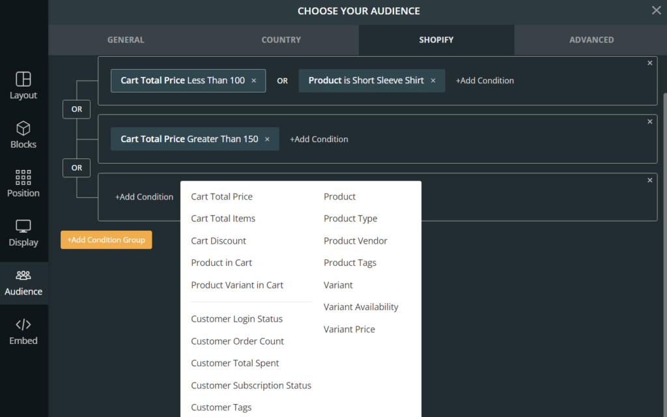Remove the 'Cart Total Price Less Than 100' condition
Image resolution: width=667 pixels, height=417 pixels.
coord(253,81)
